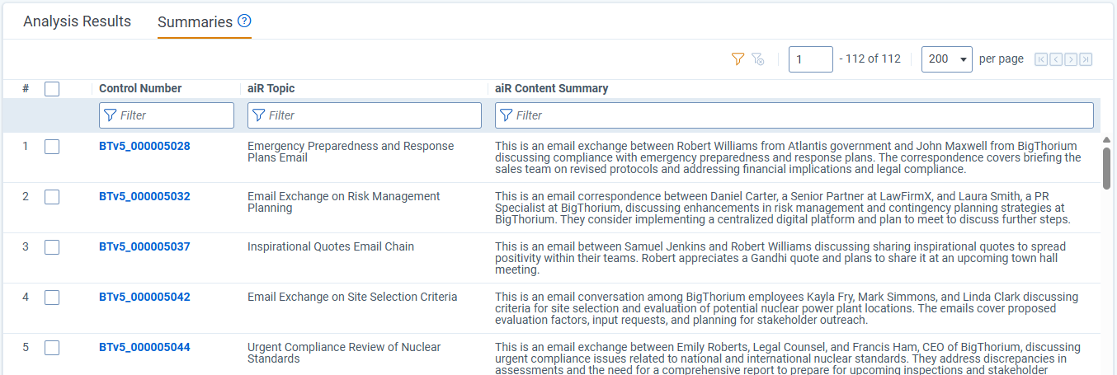The image size is (1117, 375).
Task: Sort by aiR Content Summary column header
Action: click(x=552, y=89)
